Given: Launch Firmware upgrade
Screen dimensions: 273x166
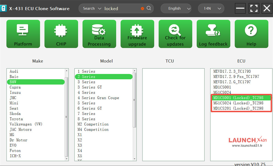Looking at the screenshot, I should click(x=137, y=34).
